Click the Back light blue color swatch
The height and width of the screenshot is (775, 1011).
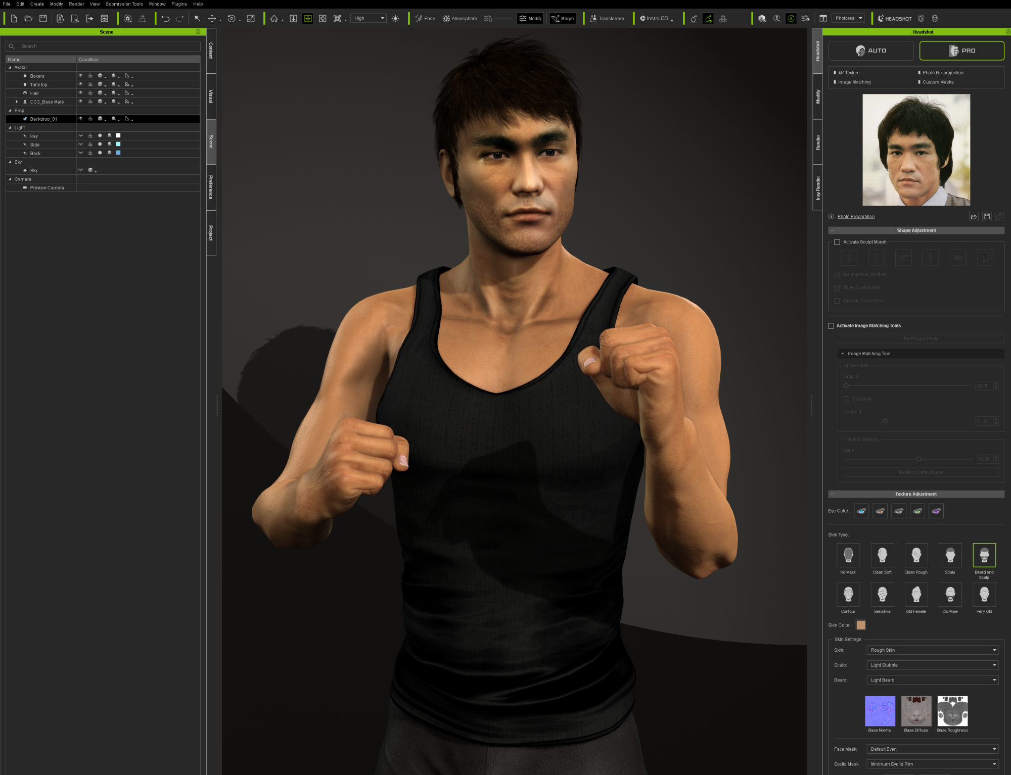click(118, 153)
